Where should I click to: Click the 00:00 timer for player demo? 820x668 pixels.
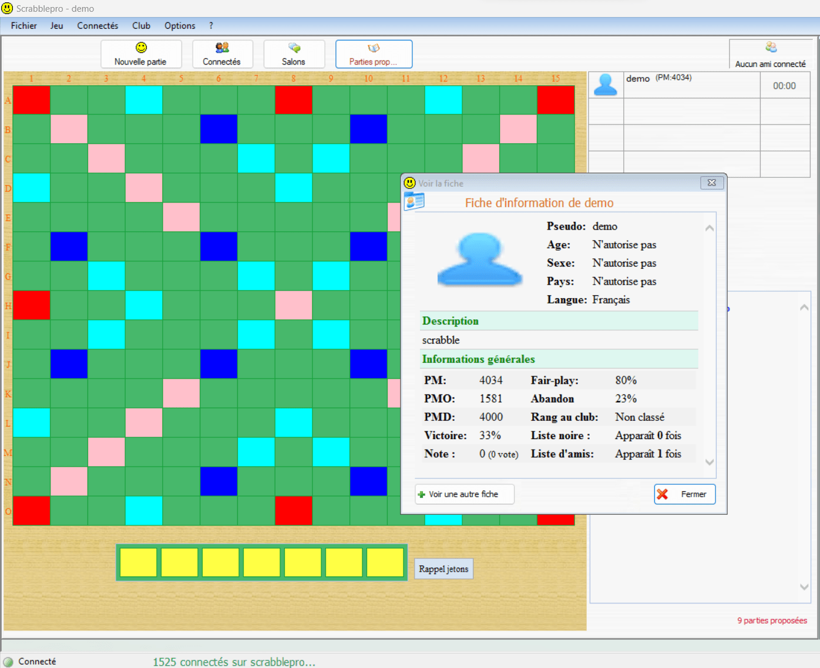[784, 86]
